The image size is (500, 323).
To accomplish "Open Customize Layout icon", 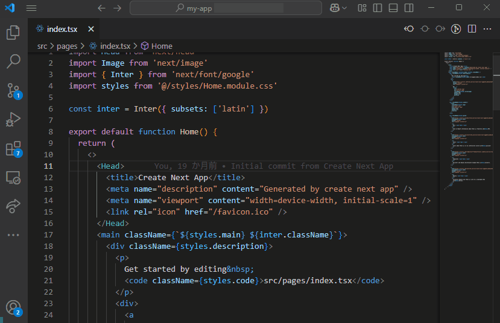I will pyautogui.click(x=362, y=8).
